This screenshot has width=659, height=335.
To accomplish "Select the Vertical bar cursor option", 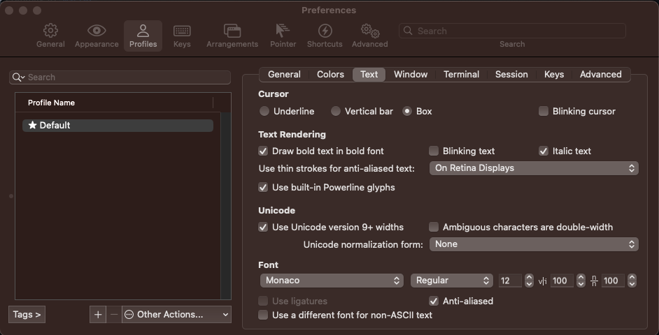I will [335, 111].
